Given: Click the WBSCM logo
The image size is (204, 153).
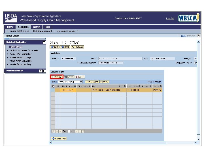Looking at the screenshot, I should click(x=189, y=18).
